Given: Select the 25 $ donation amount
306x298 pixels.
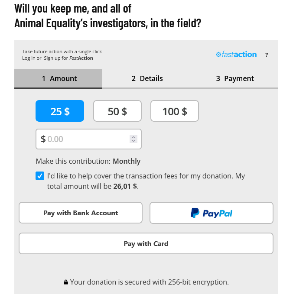Looking at the screenshot, I should [60, 111].
